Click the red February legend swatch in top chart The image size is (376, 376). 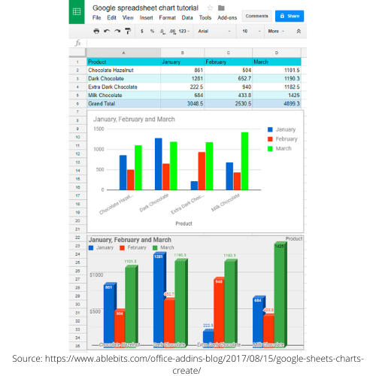pyautogui.click(x=270, y=139)
